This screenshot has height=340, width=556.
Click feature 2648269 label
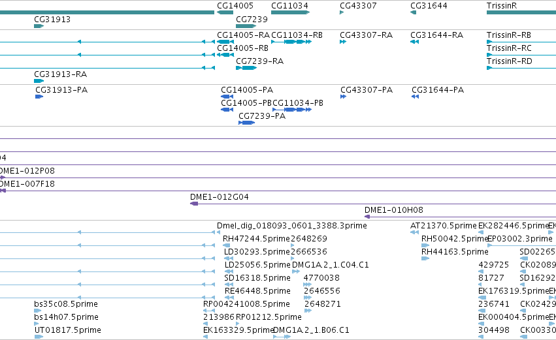point(308,239)
